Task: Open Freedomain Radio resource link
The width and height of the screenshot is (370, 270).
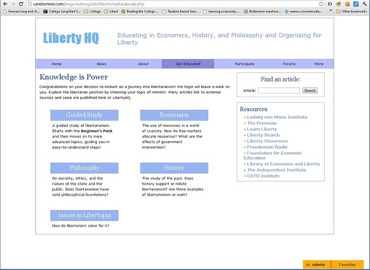Action: [x=267, y=147]
